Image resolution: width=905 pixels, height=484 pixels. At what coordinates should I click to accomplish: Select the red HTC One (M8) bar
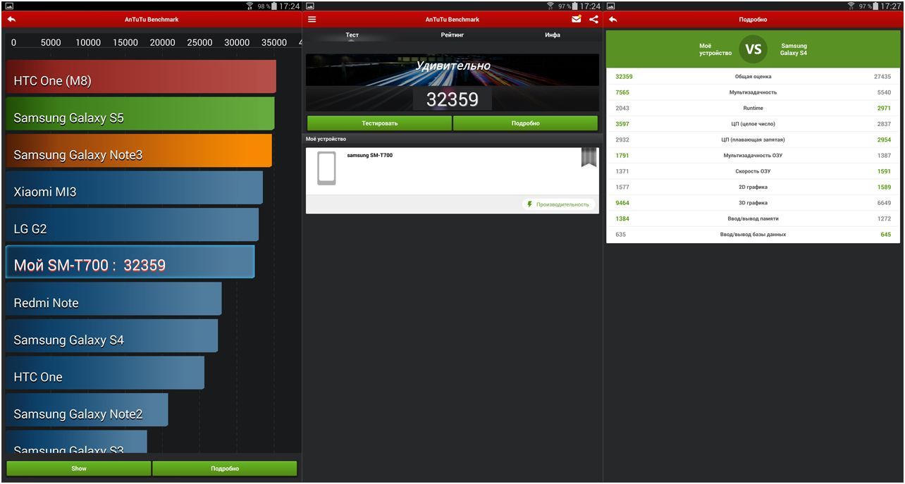tap(141, 77)
